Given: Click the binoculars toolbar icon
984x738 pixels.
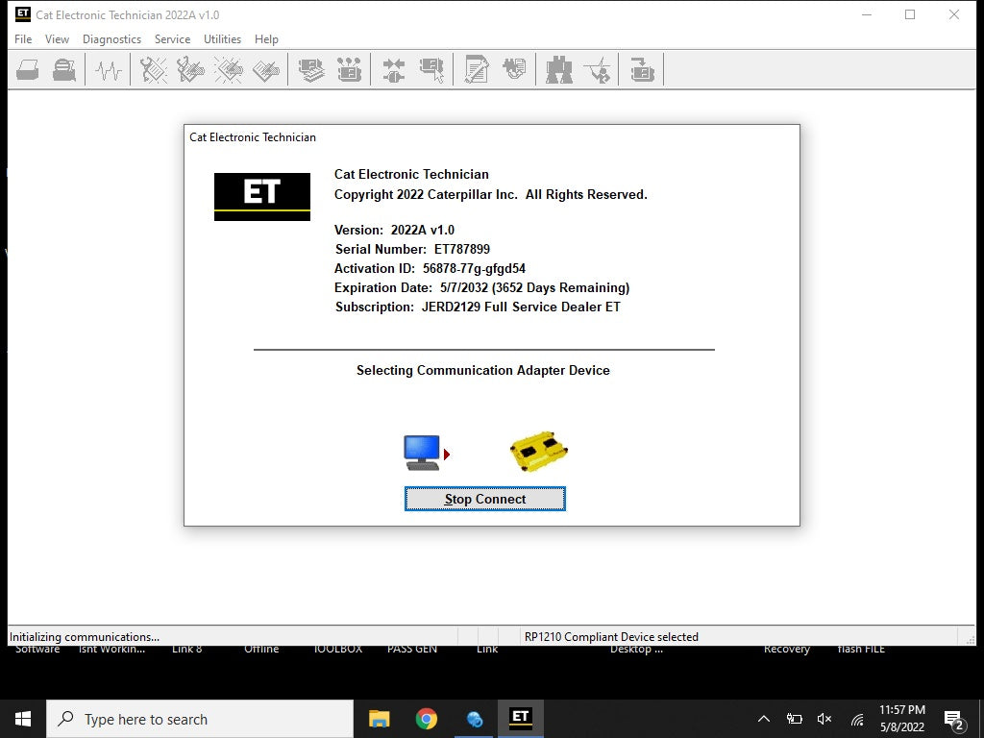Looking at the screenshot, I should point(559,69).
